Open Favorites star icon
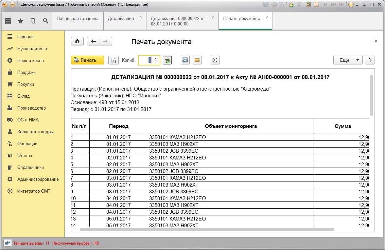Viewport: 385px width, 250px height. click(21, 21)
